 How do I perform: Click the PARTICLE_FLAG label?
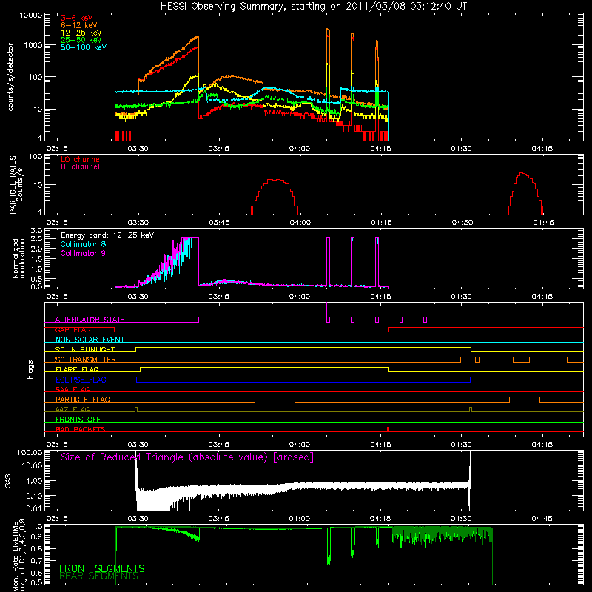tap(83, 399)
